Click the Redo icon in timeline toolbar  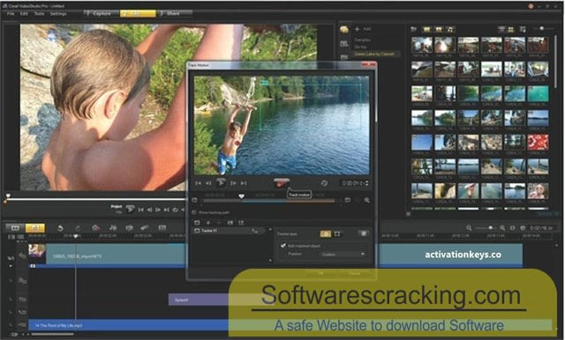(x=78, y=228)
